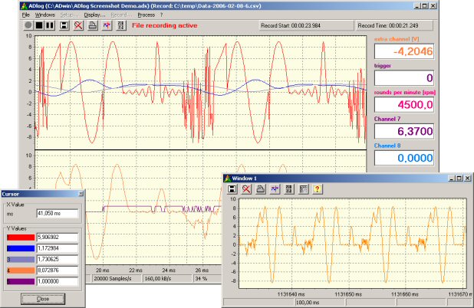Click the calculator-style icon in ADlog main toolbar
Screen dimensions: 474x308
click(120, 25)
